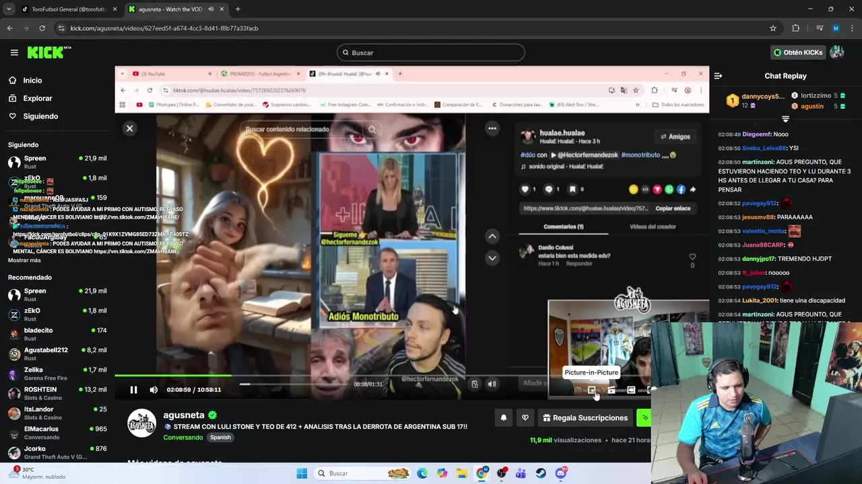Click username Lukita_2001 in chat
The image size is (862, 484).
pyautogui.click(x=760, y=300)
